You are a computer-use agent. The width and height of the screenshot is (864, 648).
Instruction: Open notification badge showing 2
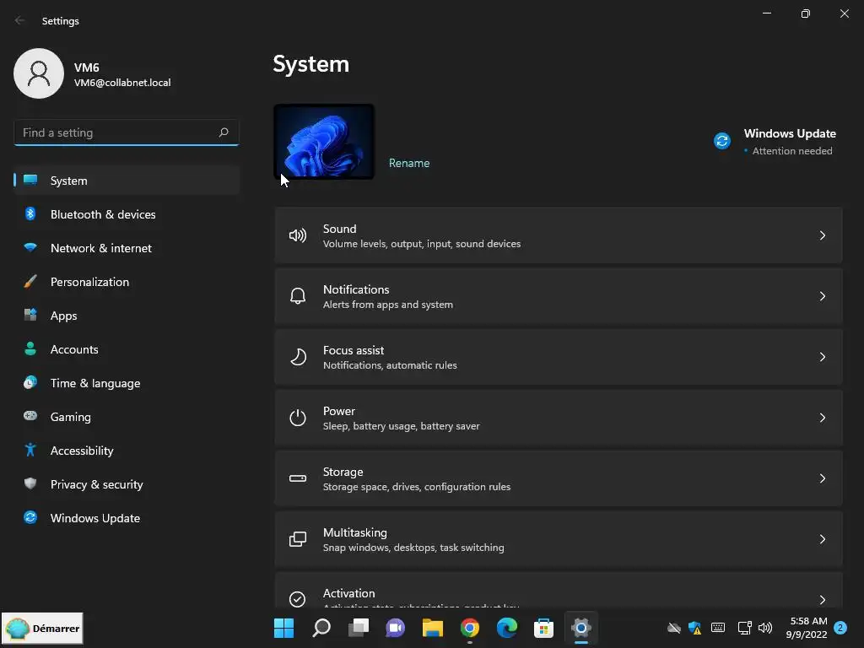tap(840, 628)
